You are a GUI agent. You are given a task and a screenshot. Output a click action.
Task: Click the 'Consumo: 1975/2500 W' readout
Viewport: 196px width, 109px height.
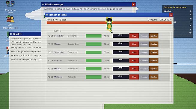(x=160, y=20)
